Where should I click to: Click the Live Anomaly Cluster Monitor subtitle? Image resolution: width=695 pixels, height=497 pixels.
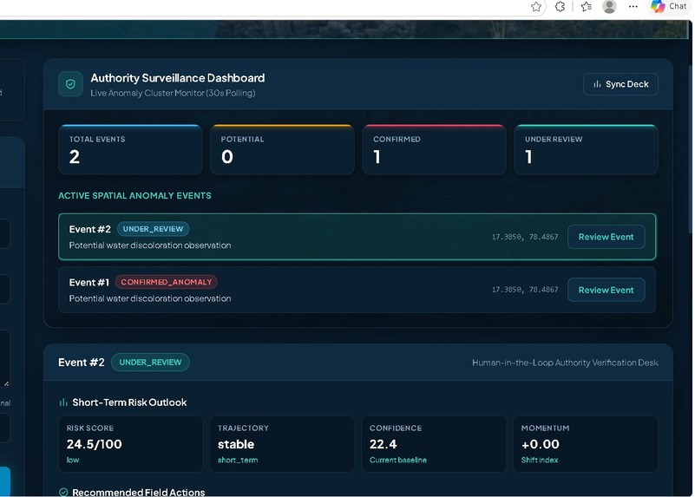173,93
